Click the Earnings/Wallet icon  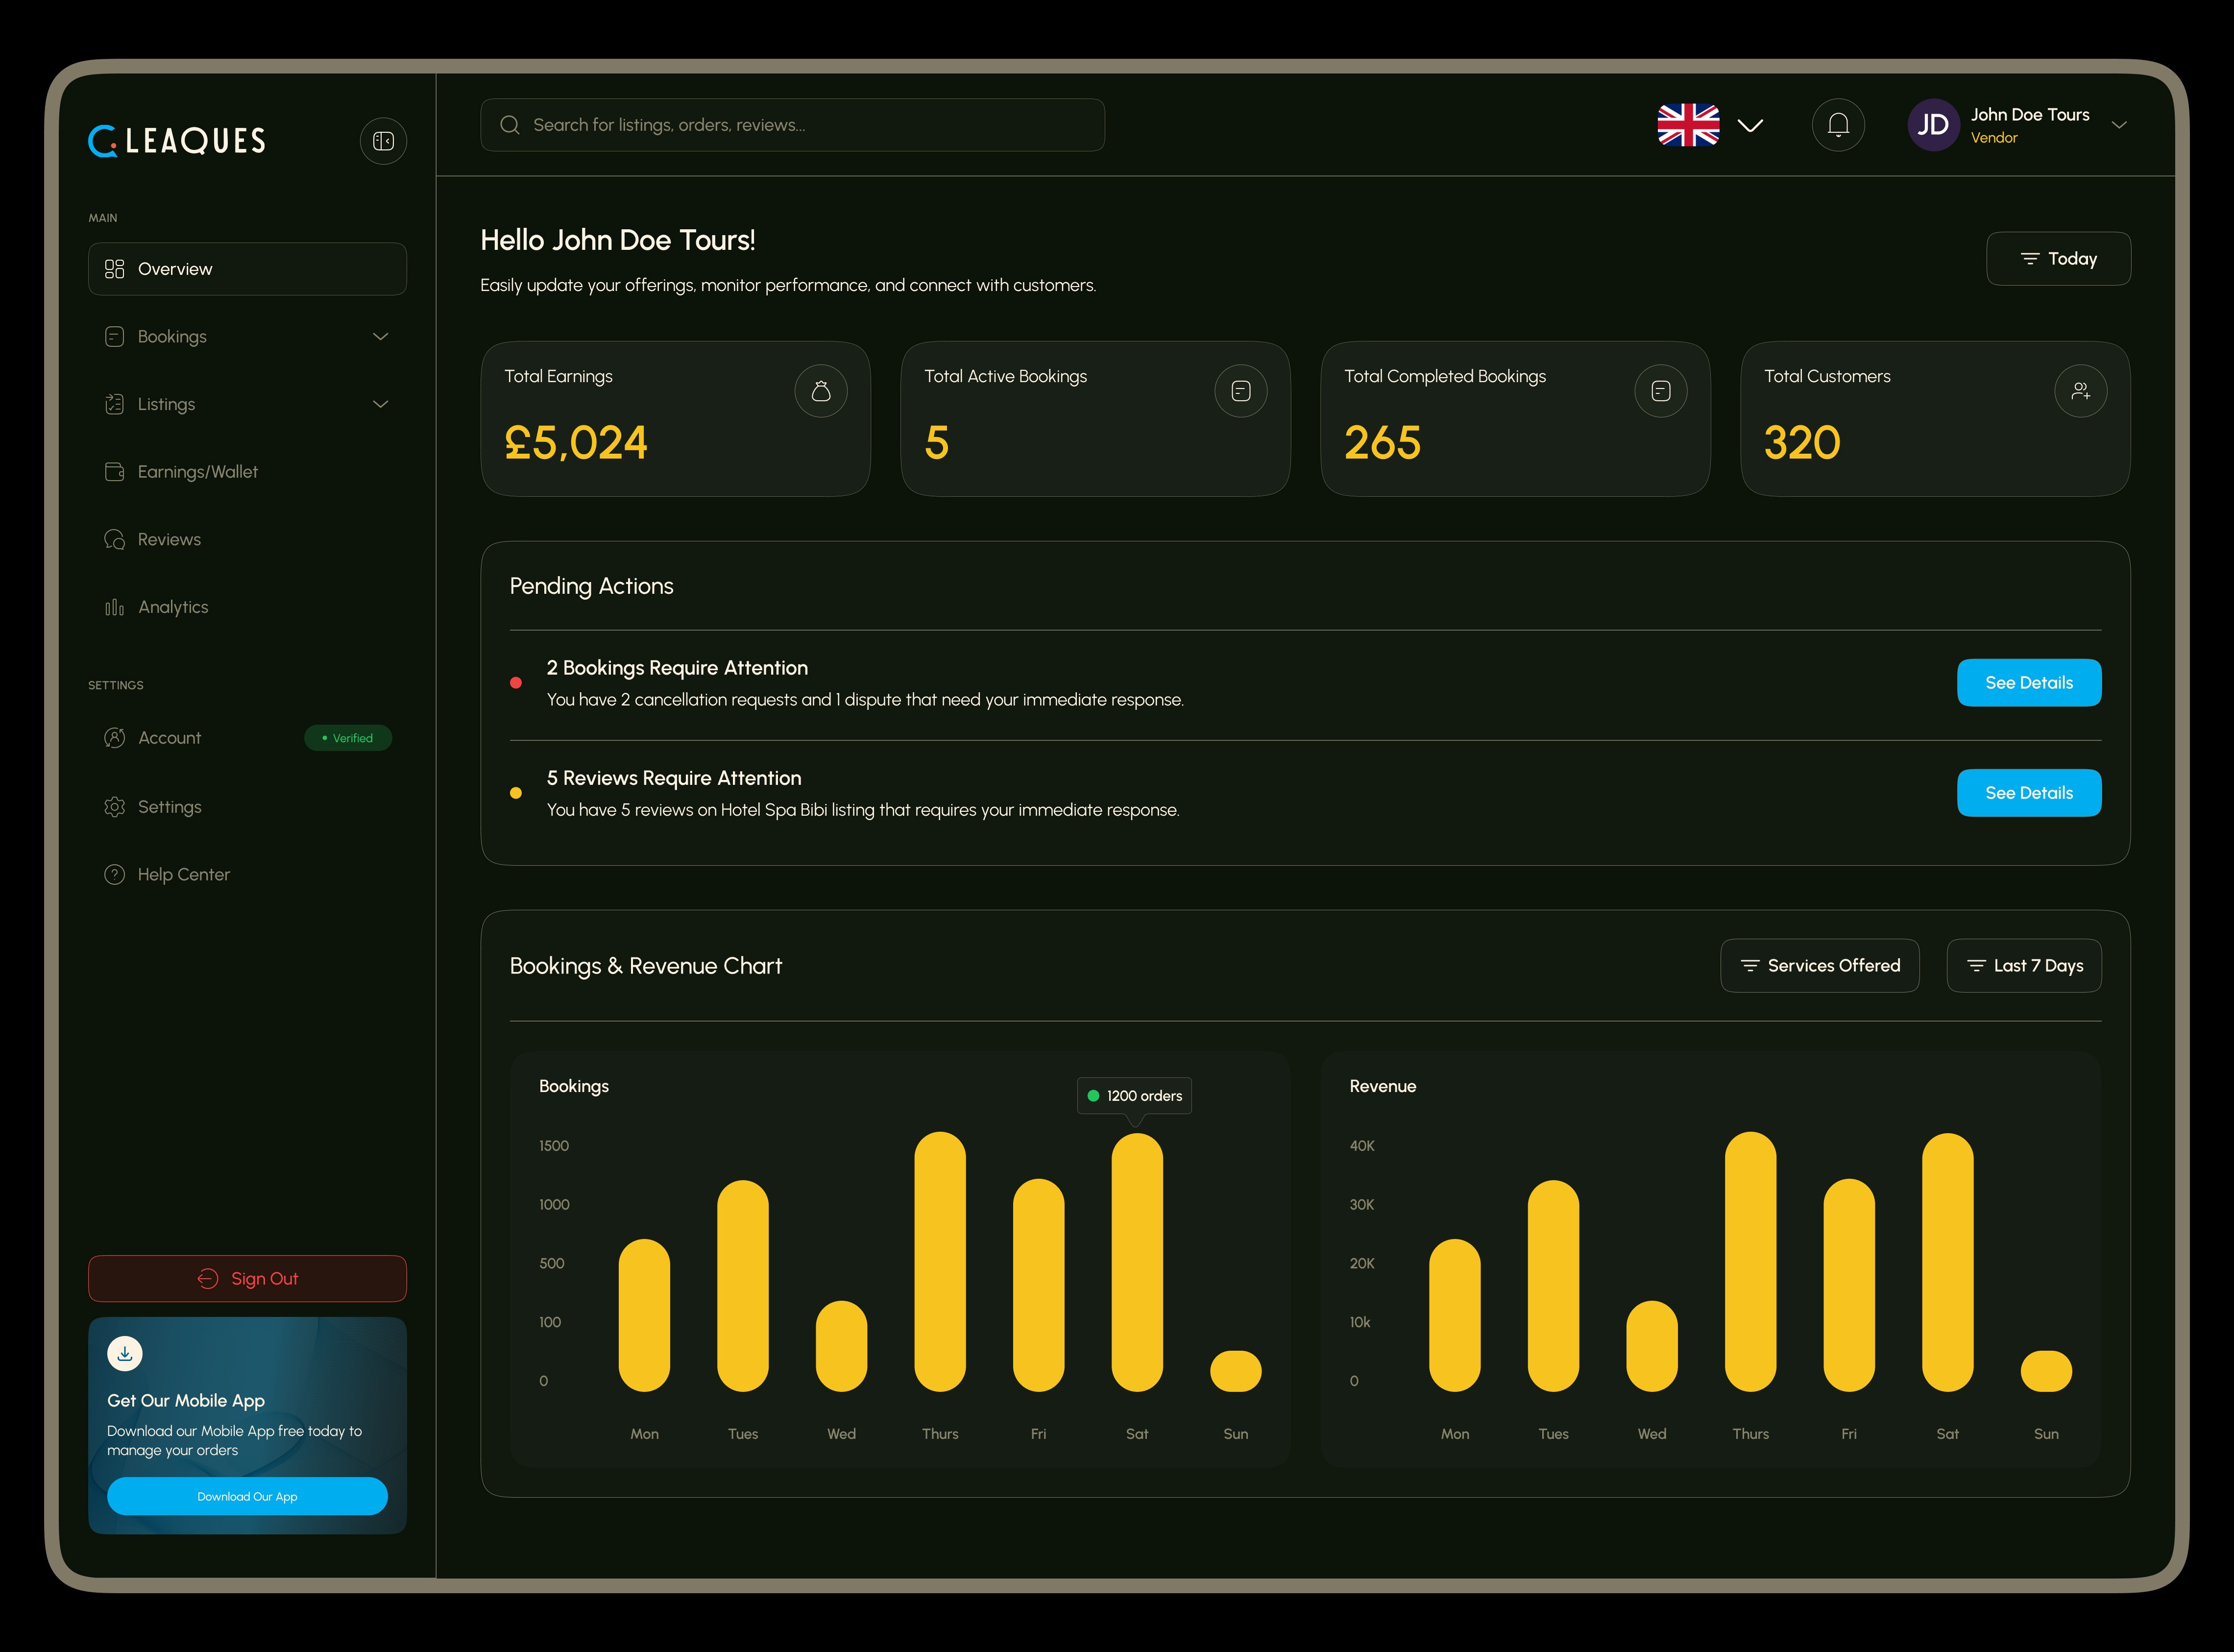tap(115, 472)
